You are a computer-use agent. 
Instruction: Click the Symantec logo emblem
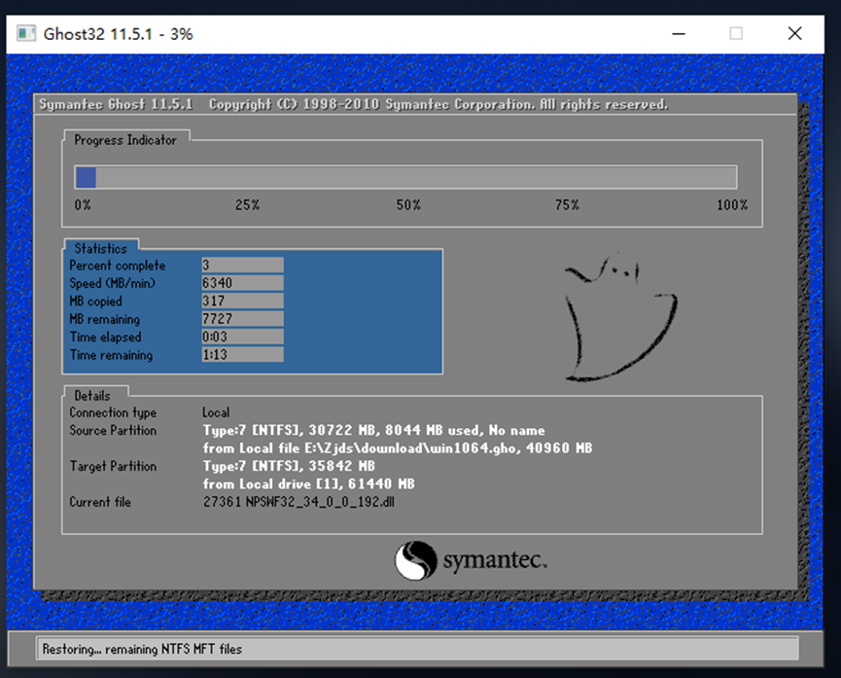[416, 560]
